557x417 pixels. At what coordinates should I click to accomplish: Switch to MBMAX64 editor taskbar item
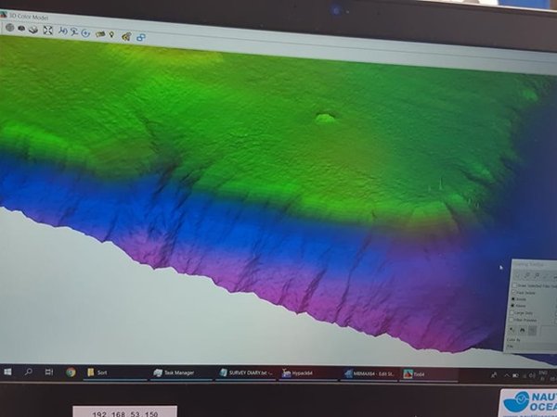[367, 373]
